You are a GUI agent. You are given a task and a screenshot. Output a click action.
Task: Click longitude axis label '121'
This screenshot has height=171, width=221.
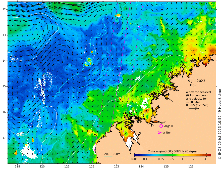point(67,167)
